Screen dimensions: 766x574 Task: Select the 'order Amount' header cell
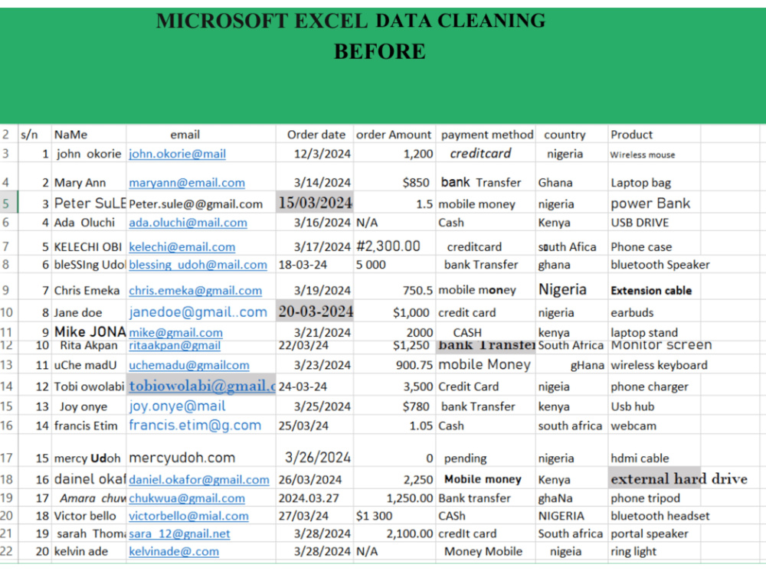tap(394, 134)
